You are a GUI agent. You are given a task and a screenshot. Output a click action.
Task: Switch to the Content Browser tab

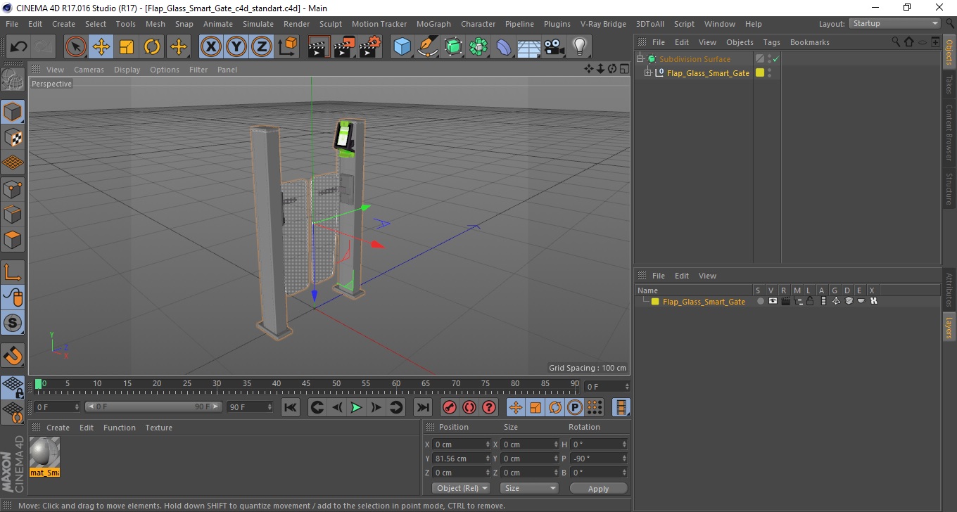pyautogui.click(x=949, y=132)
